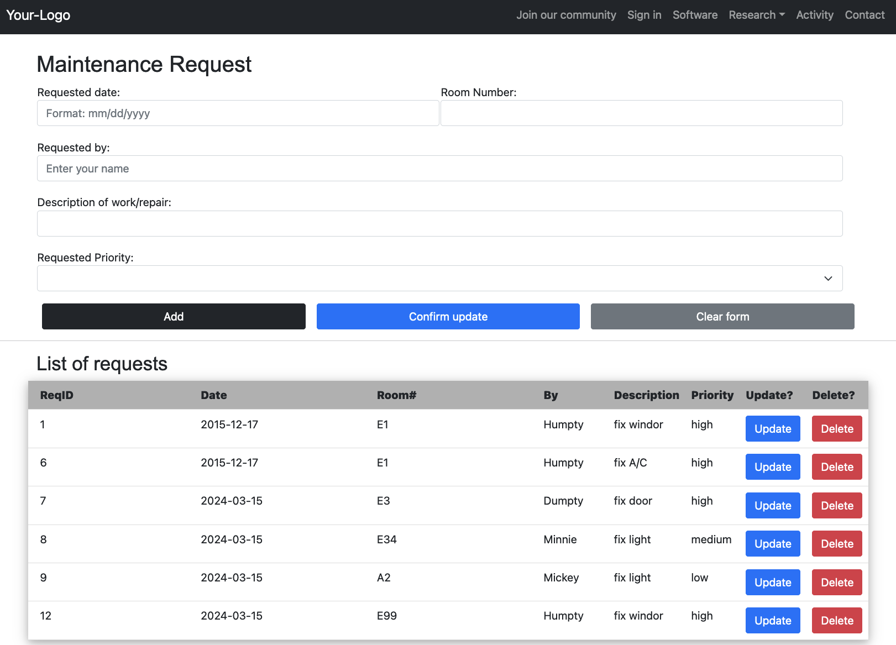Click Clear form button
Viewport: 896px width, 645px height.
coord(722,316)
